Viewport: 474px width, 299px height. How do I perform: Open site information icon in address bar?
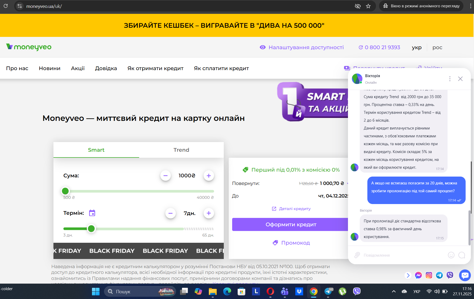point(20,6)
